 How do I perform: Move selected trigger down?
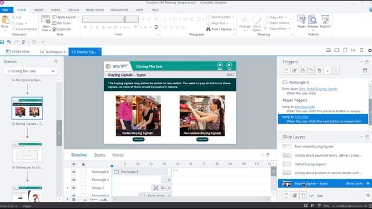click(336, 71)
